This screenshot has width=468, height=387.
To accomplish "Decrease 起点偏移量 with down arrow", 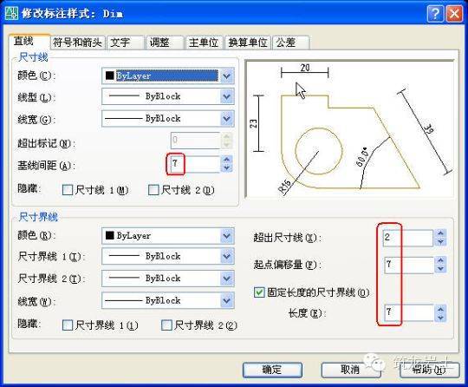I will click(x=440, y=269).
